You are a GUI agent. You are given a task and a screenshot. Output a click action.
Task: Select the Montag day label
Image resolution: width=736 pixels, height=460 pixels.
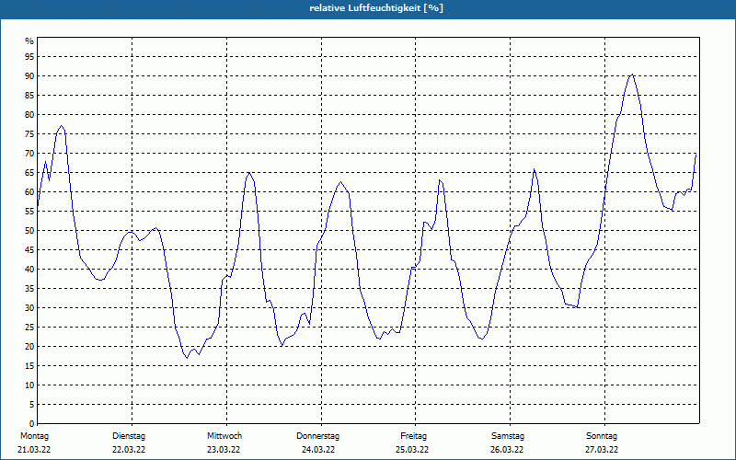coord(34,436)
